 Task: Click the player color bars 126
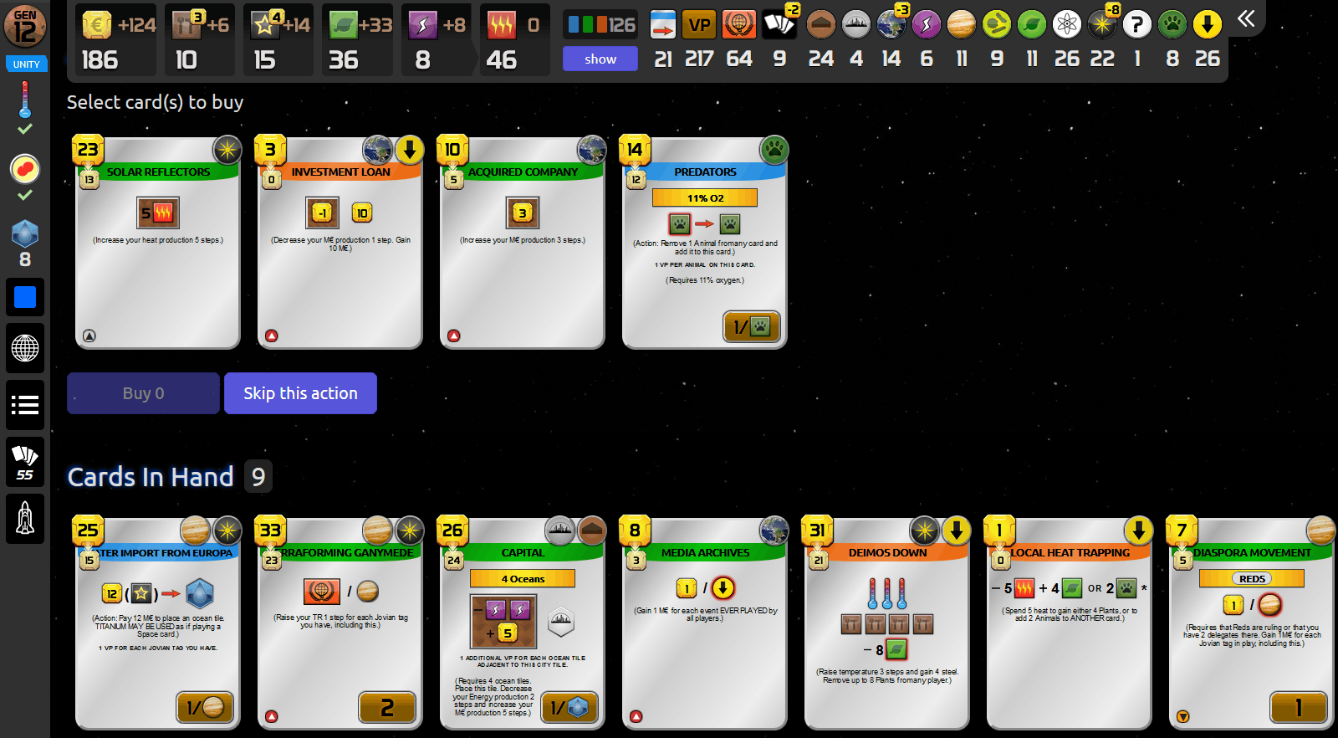[600, 25]
